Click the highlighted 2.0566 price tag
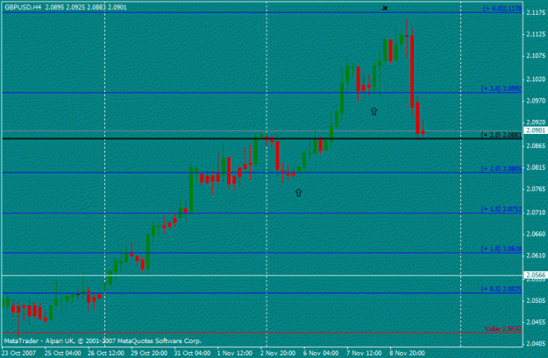The width and height of the screenshot is (548, 358). (x=536, y=275)
